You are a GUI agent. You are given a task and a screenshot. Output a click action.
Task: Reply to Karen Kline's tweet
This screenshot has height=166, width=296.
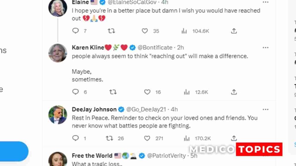(x=75, y=92)
